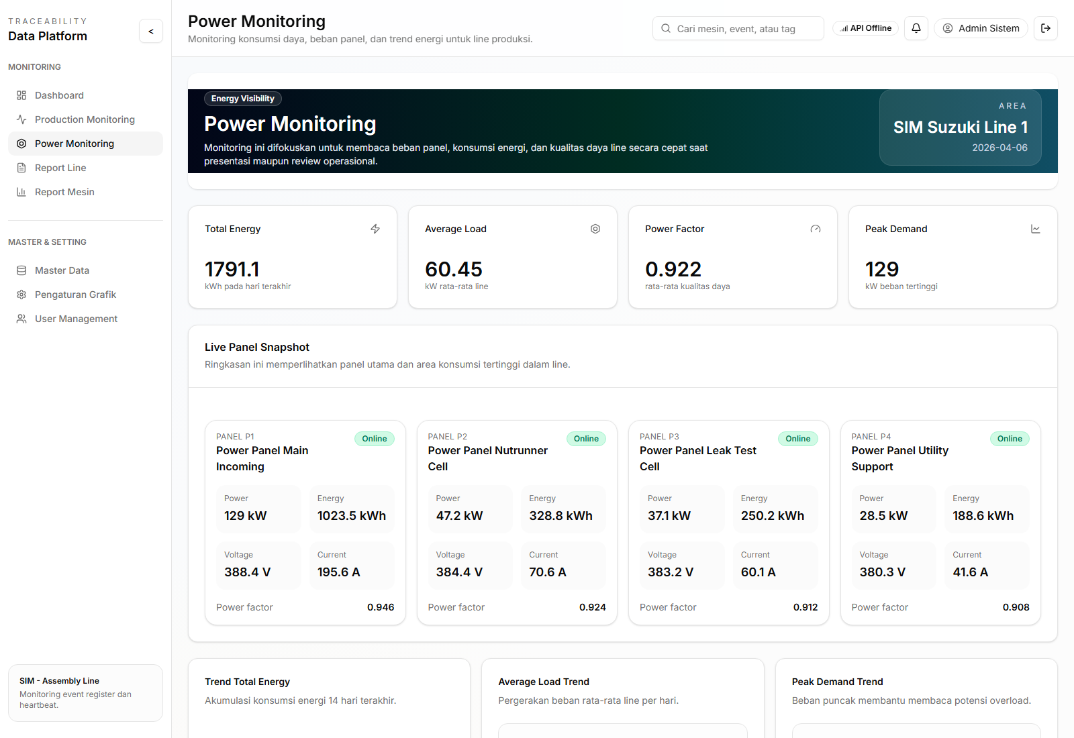Screen dimensions: 1074x738
Task: Click the signal bars icon beside API Offline
Action: coord(844,28)
